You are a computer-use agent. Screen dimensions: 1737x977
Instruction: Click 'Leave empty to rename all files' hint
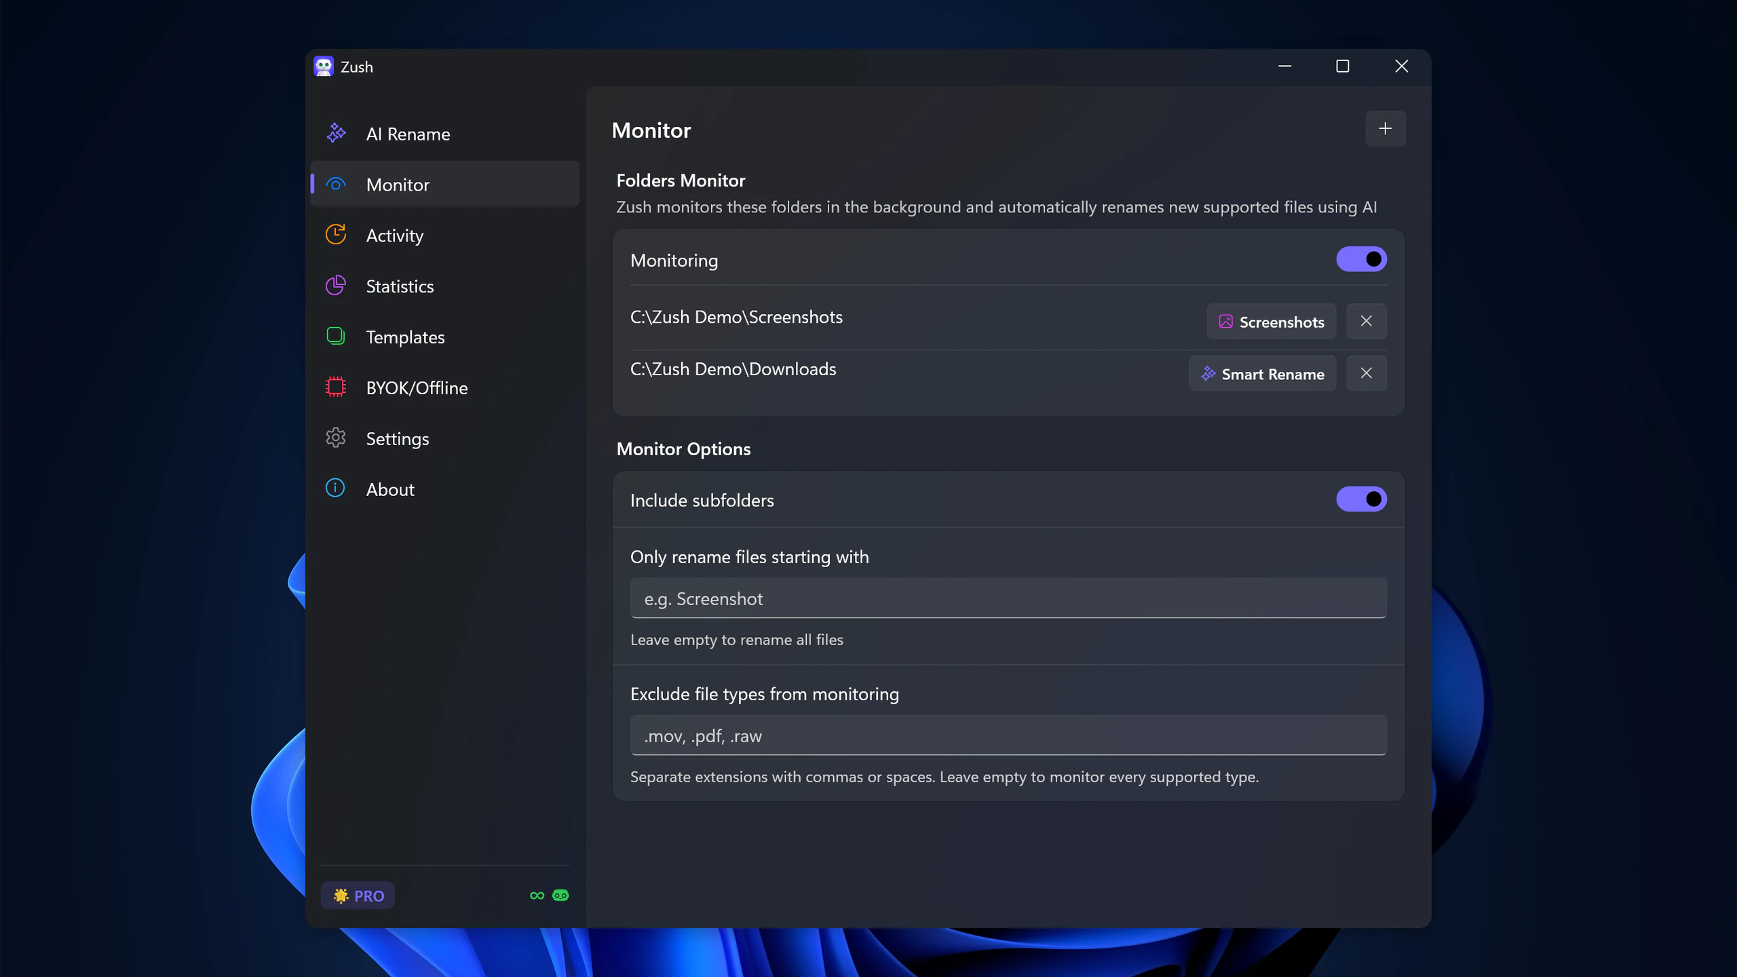[x=736, y=640]
